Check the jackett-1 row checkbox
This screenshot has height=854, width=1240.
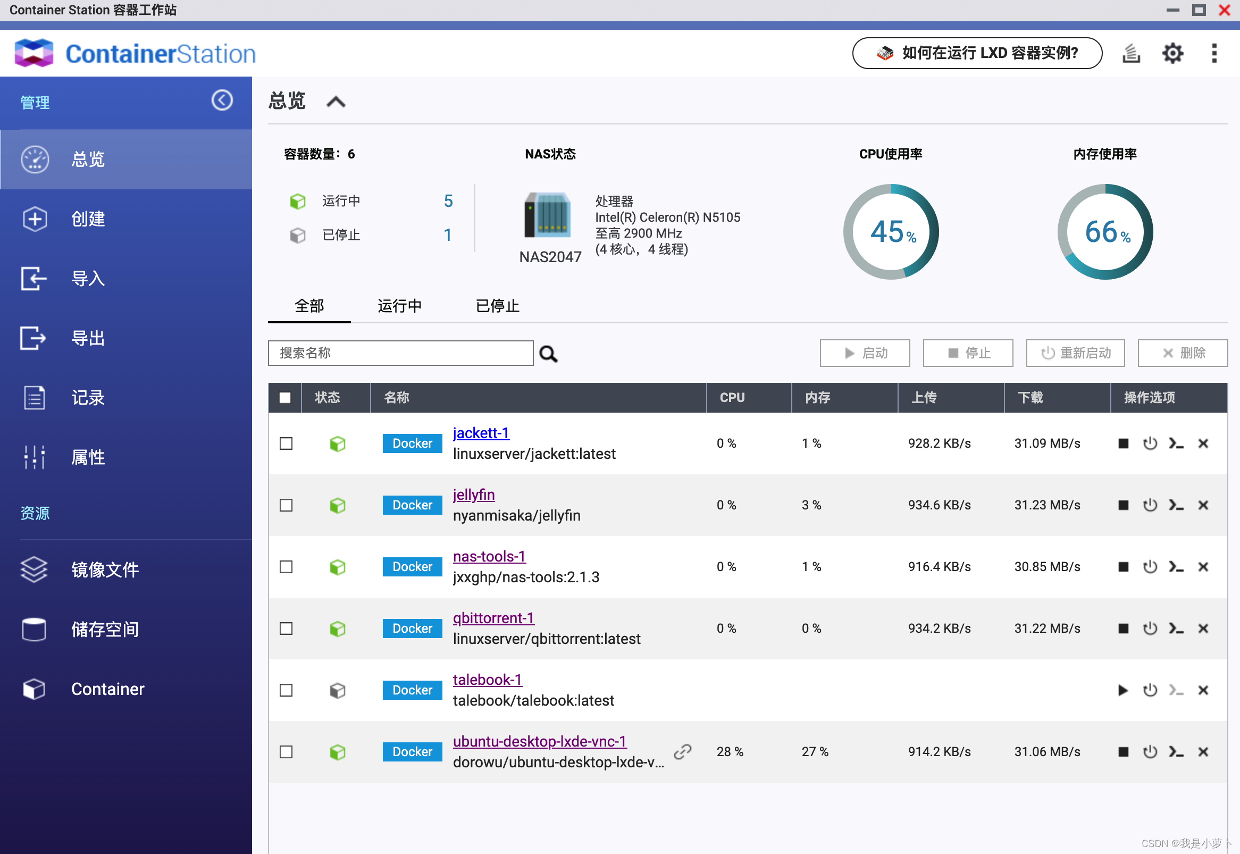286,443
